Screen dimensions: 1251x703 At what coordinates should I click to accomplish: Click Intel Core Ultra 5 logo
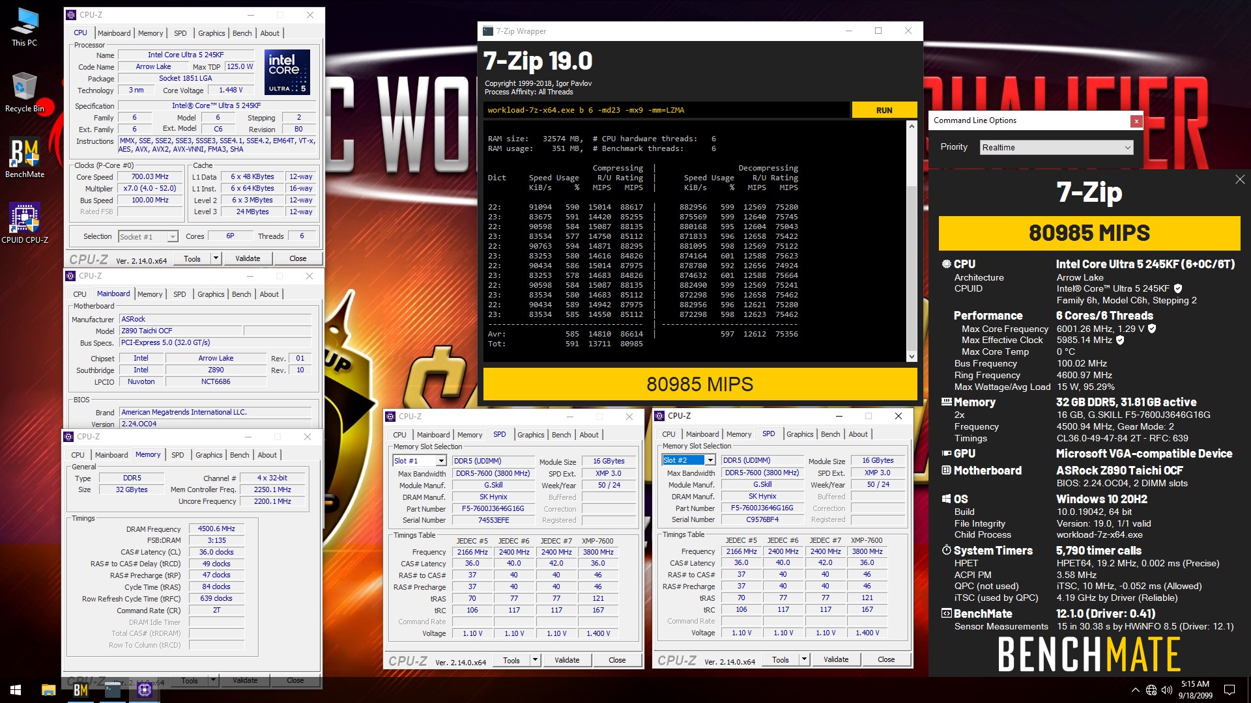[287, 72]
